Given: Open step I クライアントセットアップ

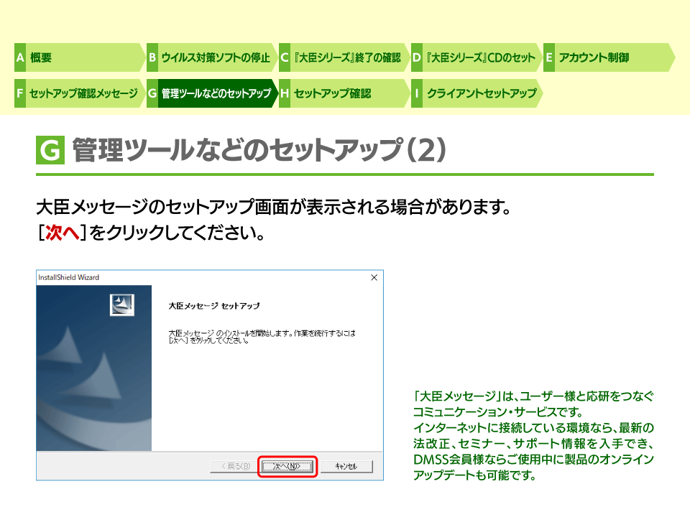Looking at the screenshot, I should pos(476,93).
